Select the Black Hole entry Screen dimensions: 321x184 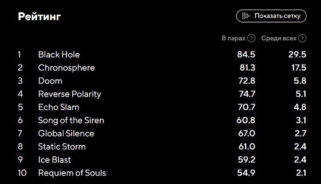pos(59,54)
